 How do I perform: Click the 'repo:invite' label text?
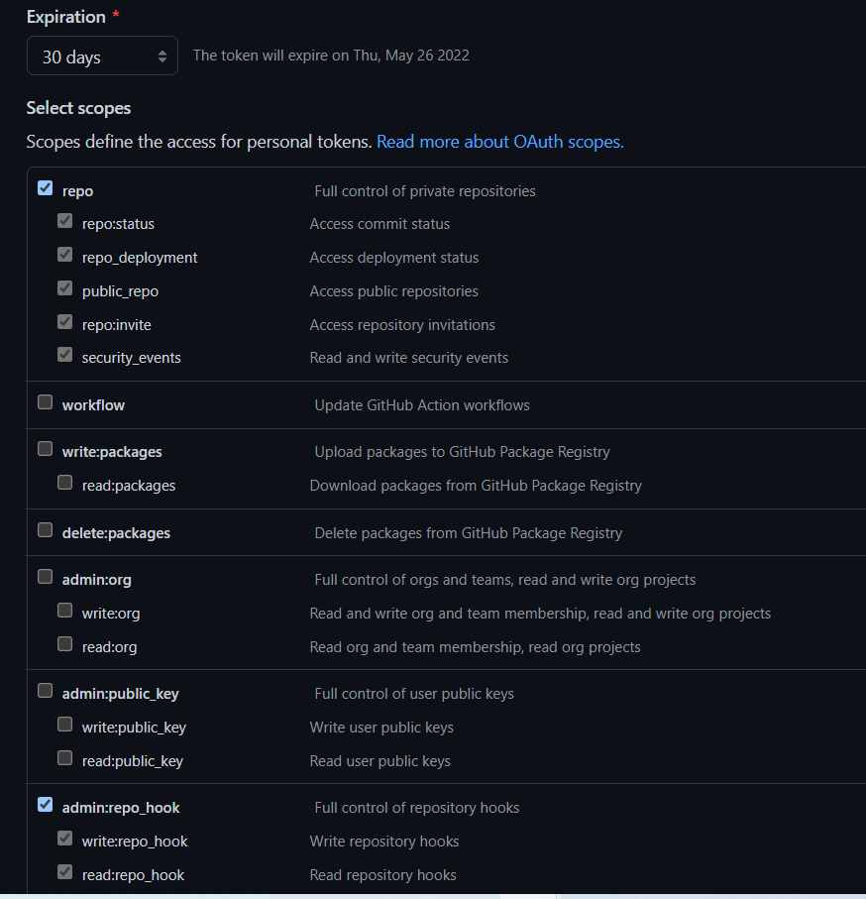(x=116, y=325)
